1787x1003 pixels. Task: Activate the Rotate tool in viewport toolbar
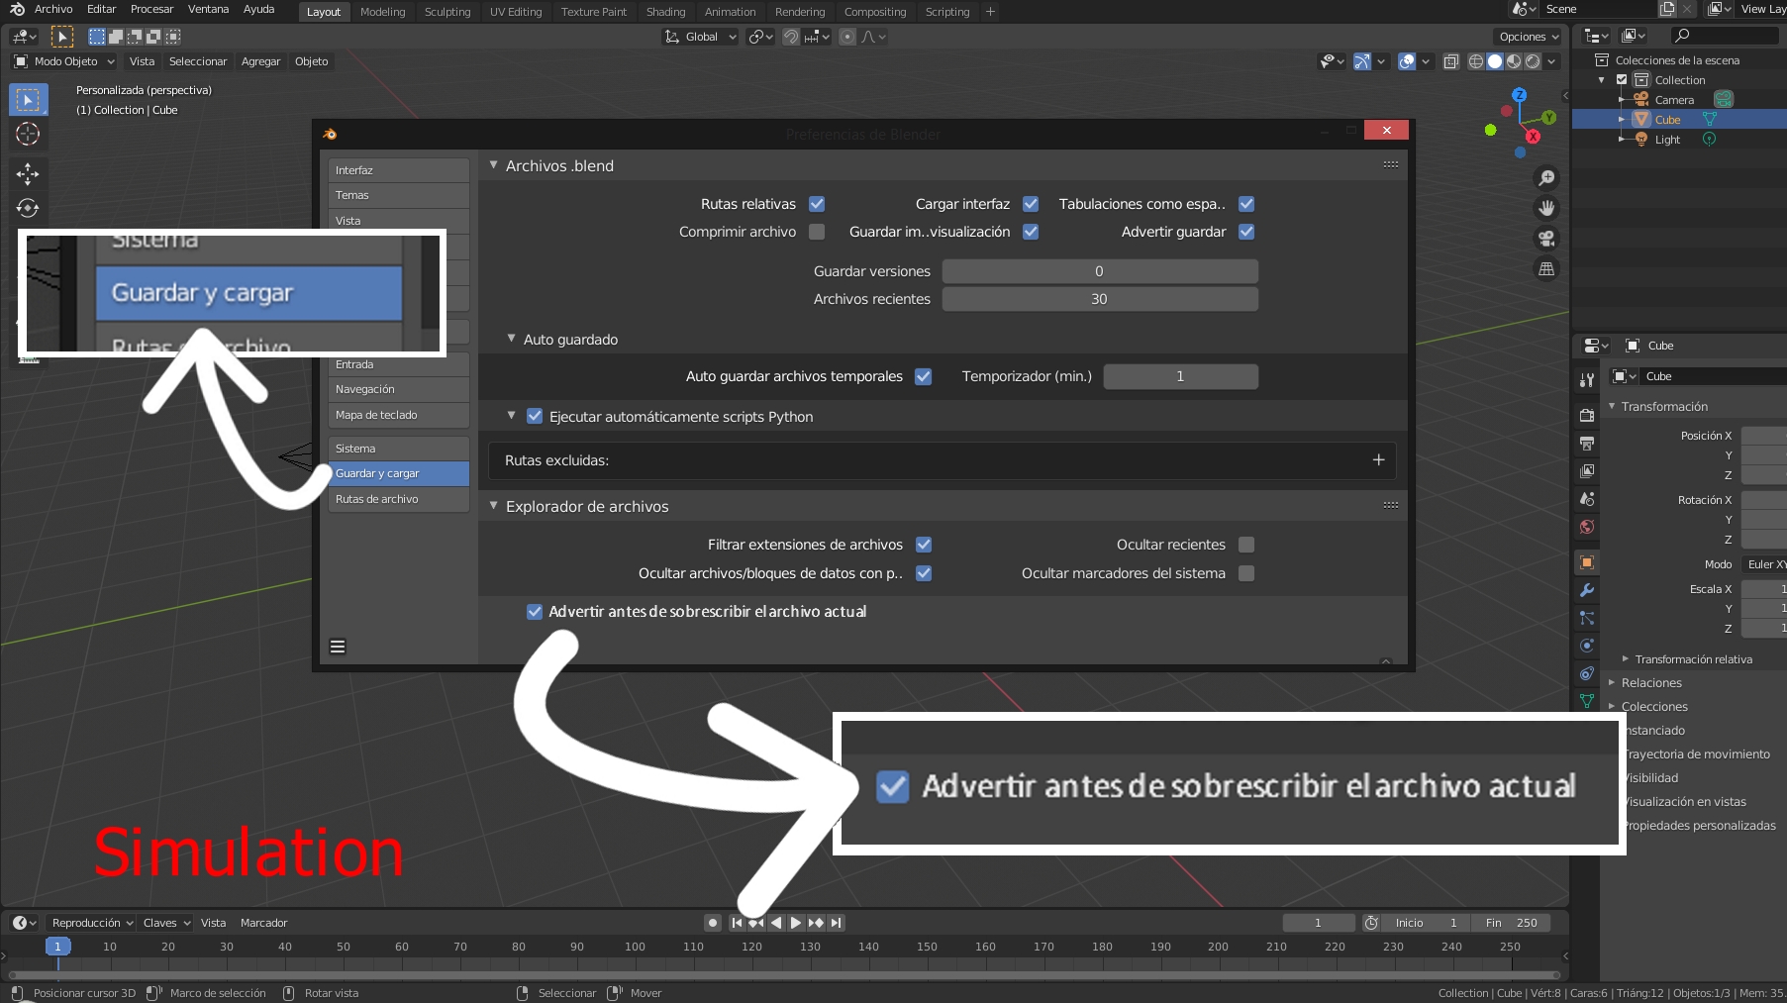tap(28, 208)
